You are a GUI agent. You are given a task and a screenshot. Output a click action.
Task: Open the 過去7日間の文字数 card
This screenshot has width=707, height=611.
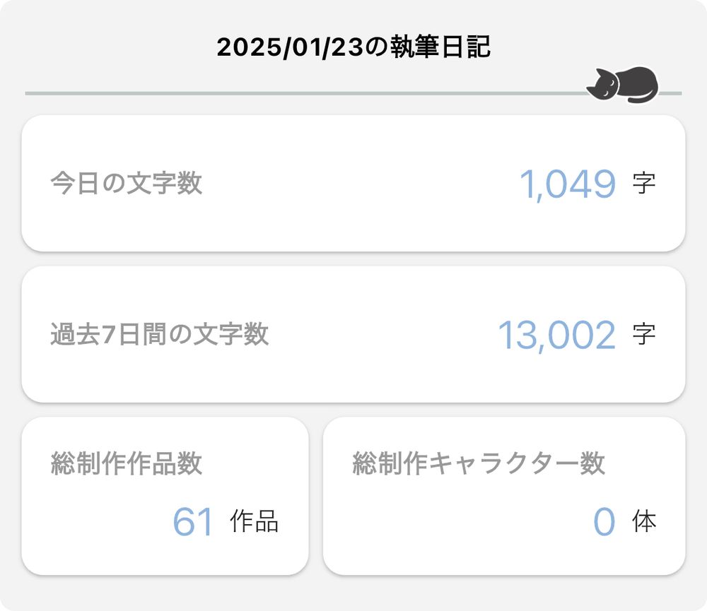(x=353, y=334)
